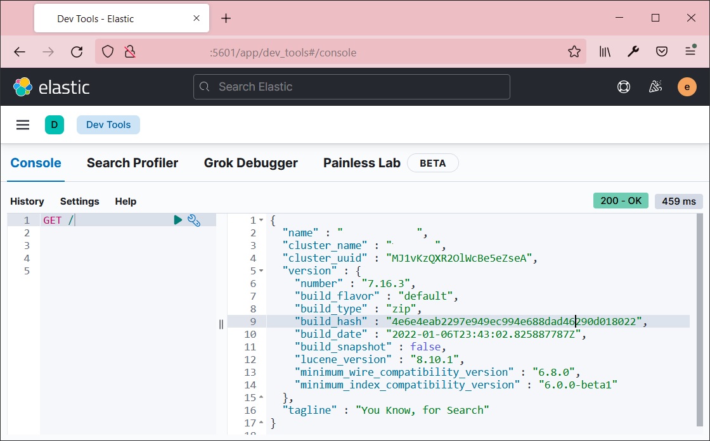Click the Search Elastic field

(352, 87)
